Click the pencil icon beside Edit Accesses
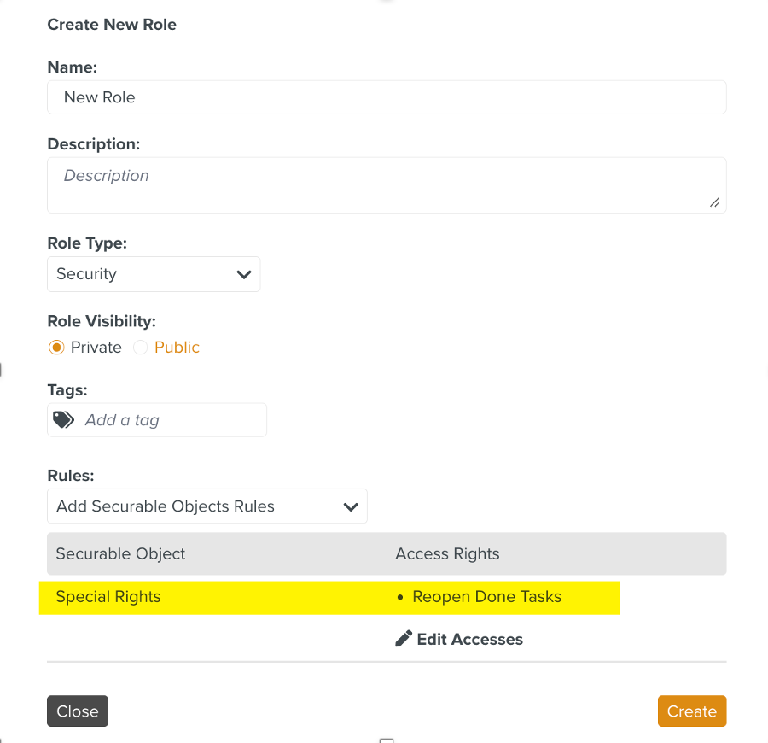Viewport: 768px width, 743px height. [x=404, y=639]
